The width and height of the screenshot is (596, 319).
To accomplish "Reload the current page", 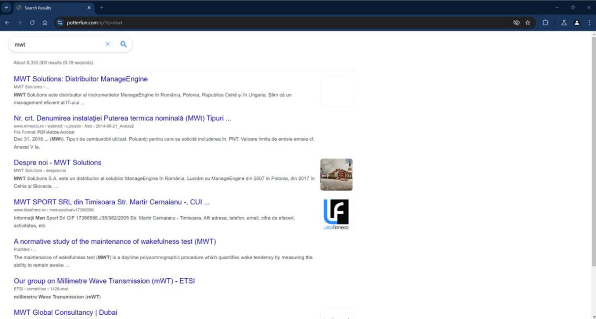I will tap(32, 23).
